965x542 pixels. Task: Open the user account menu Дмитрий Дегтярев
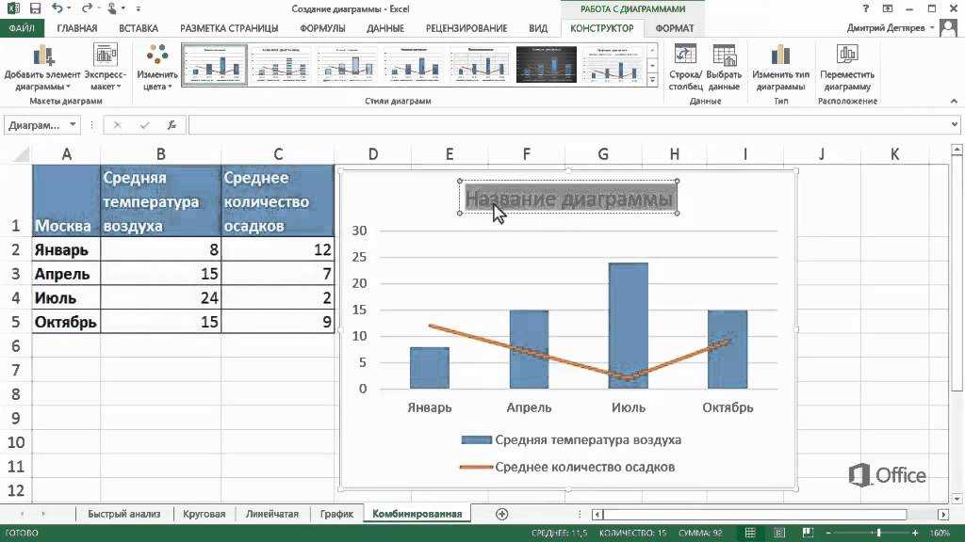pos(890,27)
